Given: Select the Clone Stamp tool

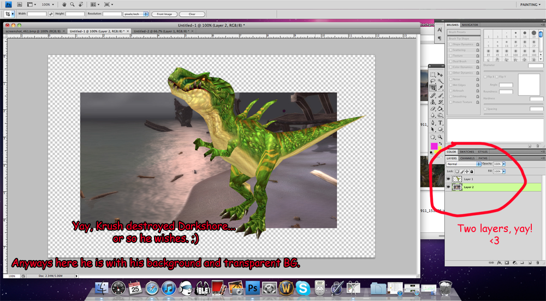Looking at the screenshot, I should pyautogui.click(x=432, y=102).
